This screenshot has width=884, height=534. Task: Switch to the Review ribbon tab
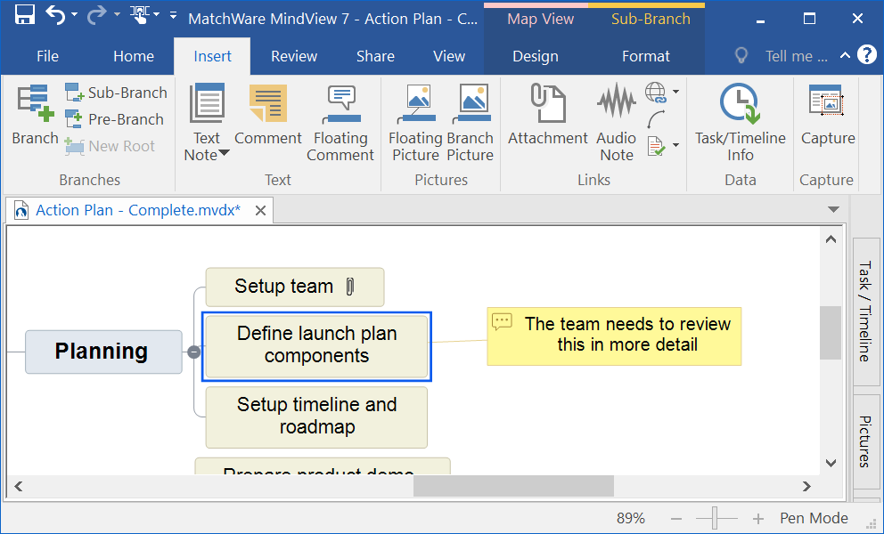click(294, 56)
